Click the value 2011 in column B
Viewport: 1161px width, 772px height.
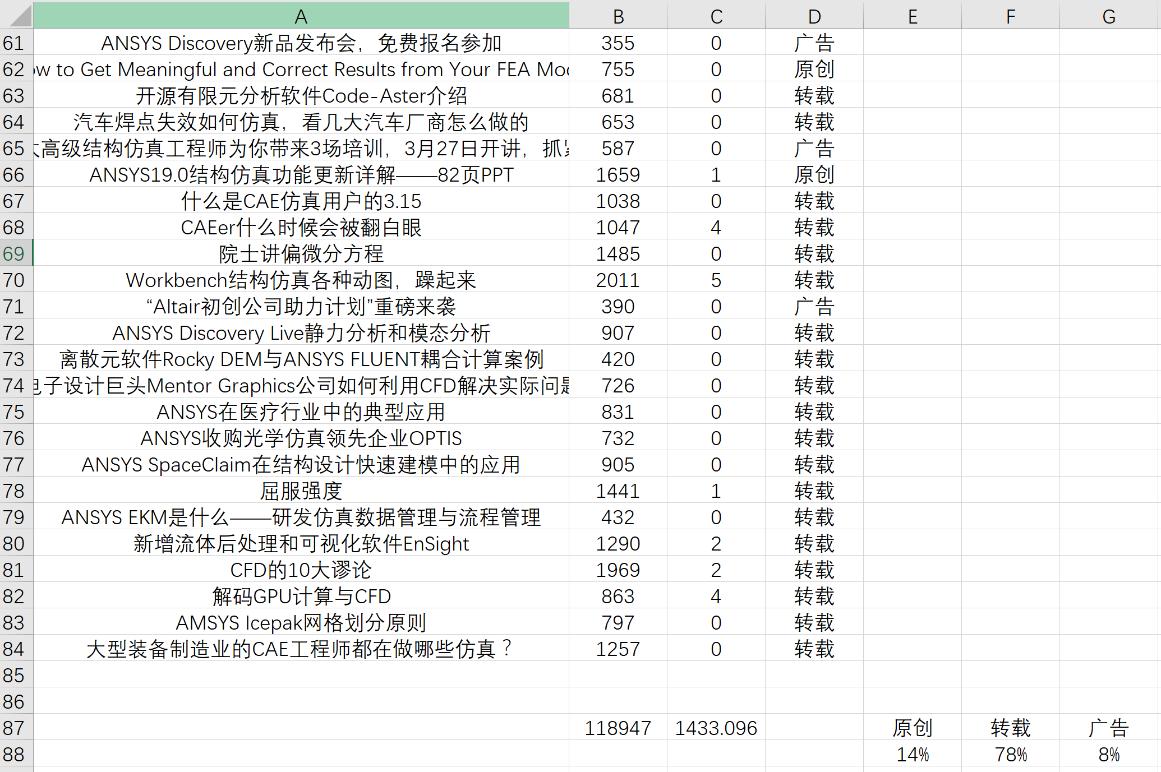point(618,280)
